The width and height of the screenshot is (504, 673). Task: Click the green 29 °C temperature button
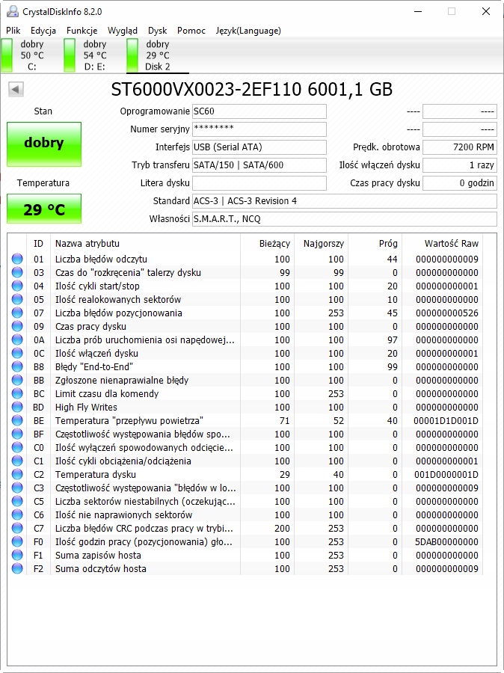[44, 209]
